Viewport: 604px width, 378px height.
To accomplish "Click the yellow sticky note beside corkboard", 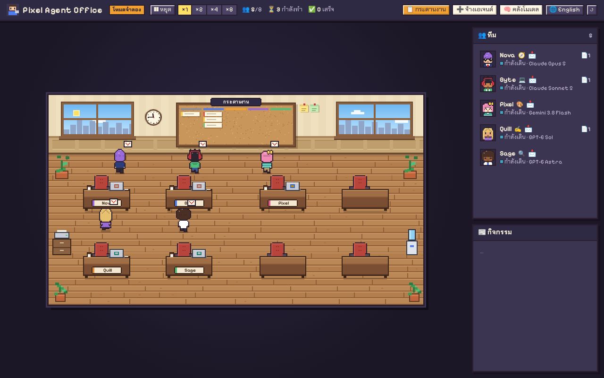I will (x=304, y=108).
